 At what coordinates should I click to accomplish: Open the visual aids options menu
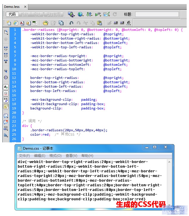(106, 14)
